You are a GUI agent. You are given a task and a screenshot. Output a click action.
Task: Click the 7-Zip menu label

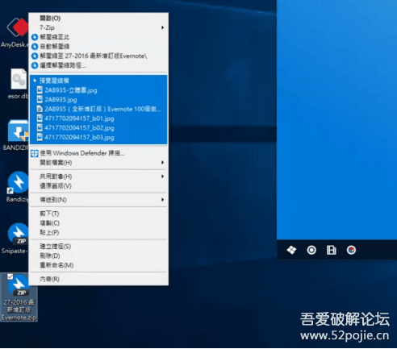[x=47, y=27]
